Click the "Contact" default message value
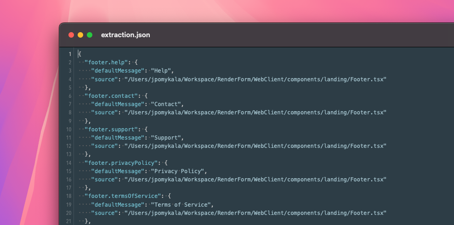The width and height of the screenshot is (454, 225). pyautogui.click(x=167, y=104)
